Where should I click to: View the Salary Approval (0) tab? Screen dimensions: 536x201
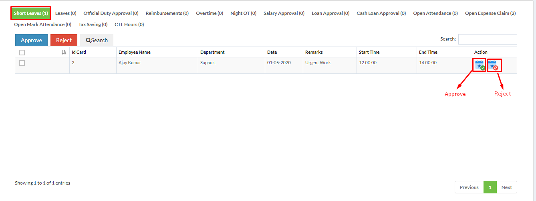point(284,13)
